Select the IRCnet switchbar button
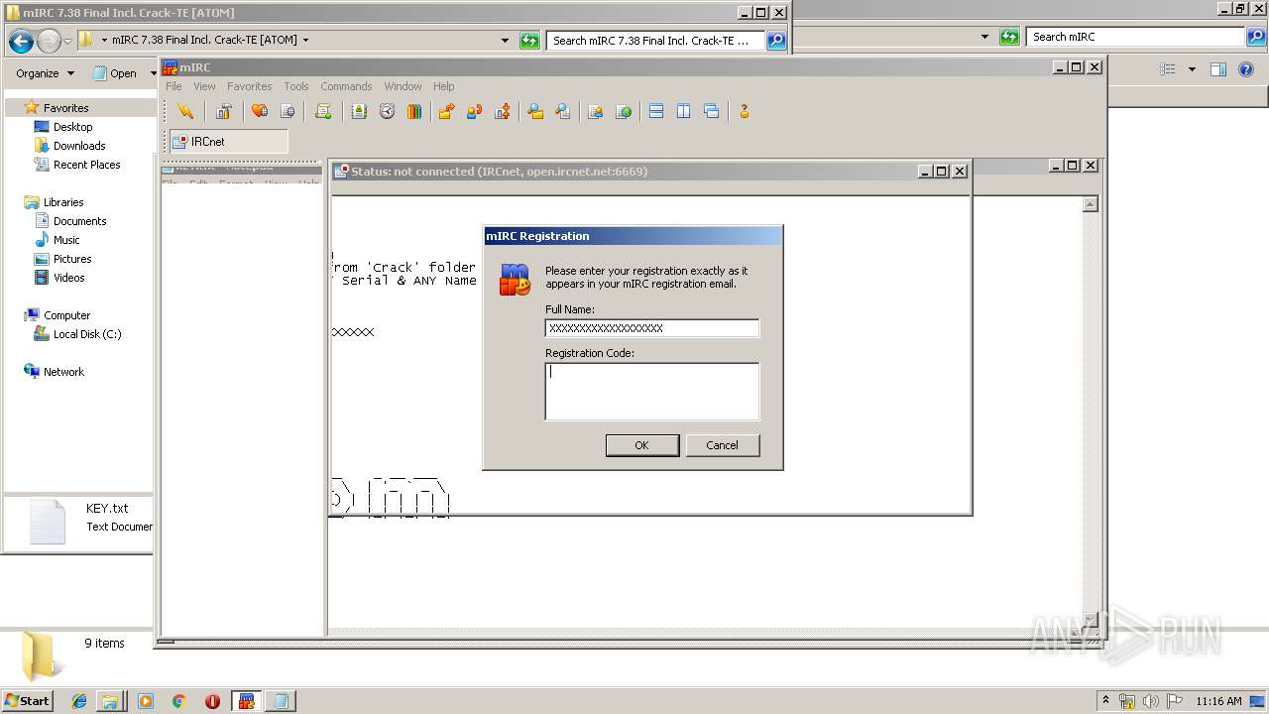The height and width of the screenshot is (714, 1269). tap(229, 142)
